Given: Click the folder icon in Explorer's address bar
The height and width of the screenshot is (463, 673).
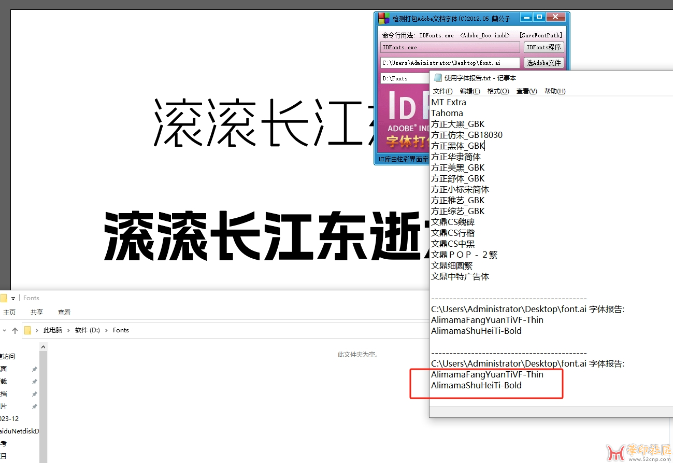Looking at the screenshot, I should pos(28,330).
